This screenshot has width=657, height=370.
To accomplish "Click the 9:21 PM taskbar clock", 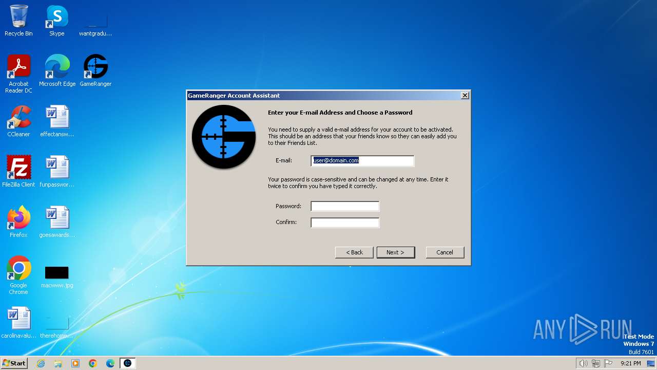I will point(630,363).
